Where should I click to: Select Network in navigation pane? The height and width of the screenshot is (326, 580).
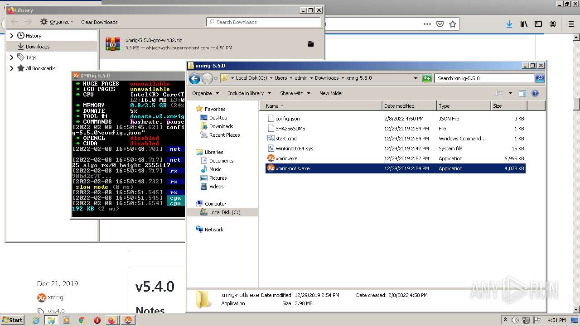point(214,230)
